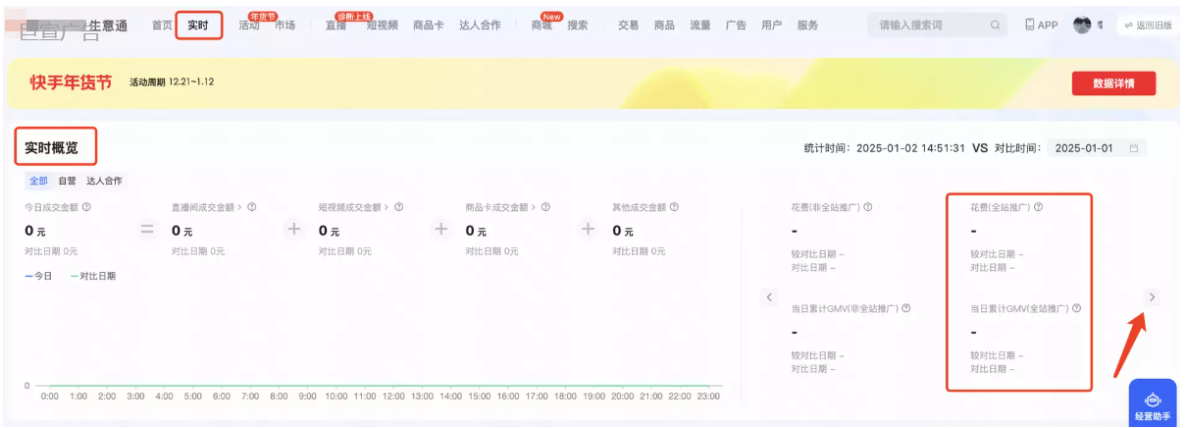This screenshot has height=428, width=1186.
Task: Open the 广告 navigation item
Action: pos(736,26)
